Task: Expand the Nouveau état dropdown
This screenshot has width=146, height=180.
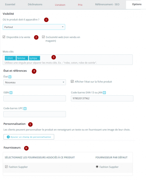Action: (34, 82)
